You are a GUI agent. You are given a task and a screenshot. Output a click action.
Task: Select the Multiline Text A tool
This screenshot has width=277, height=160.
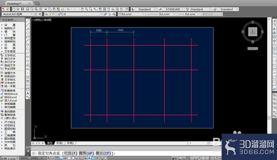tap(28, 93)
